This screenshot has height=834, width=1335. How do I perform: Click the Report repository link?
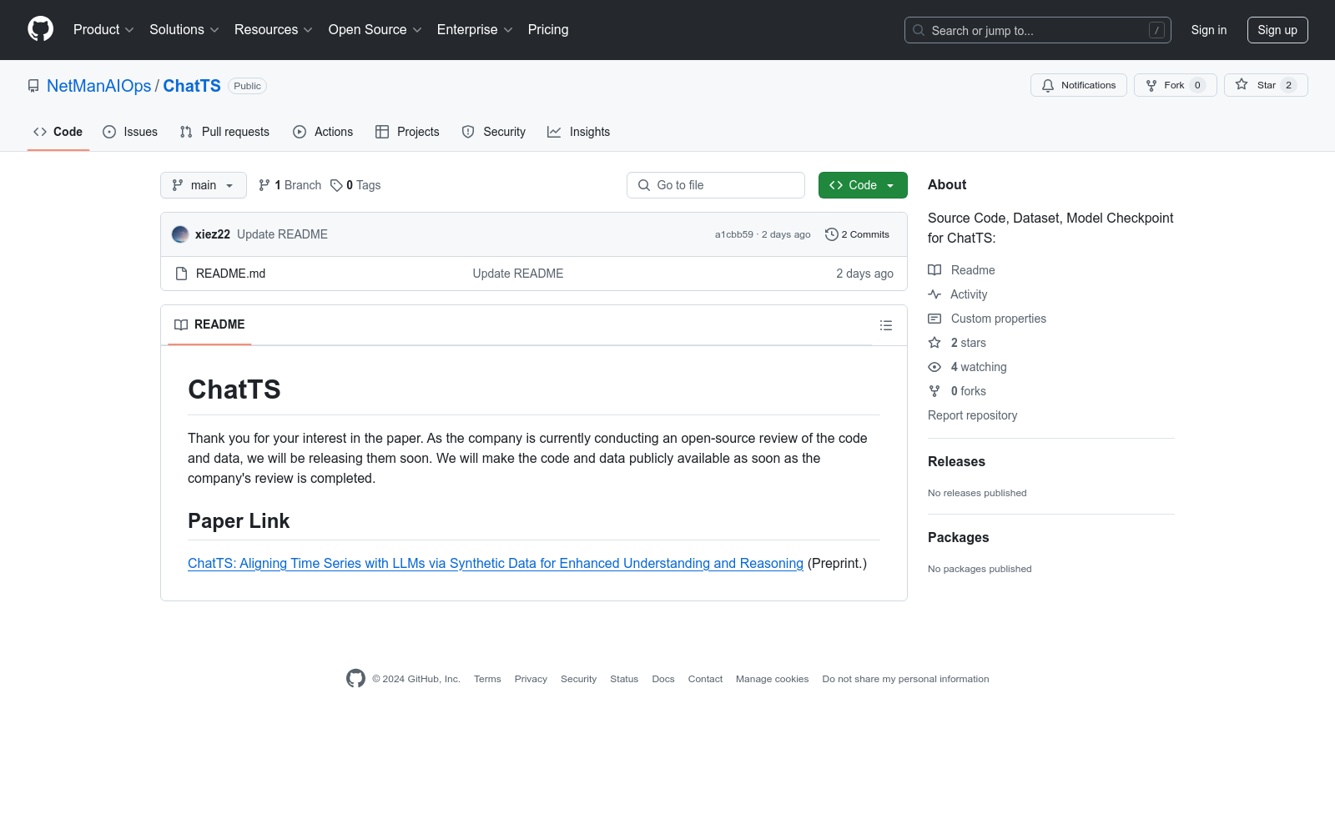[x=972, y=415]
